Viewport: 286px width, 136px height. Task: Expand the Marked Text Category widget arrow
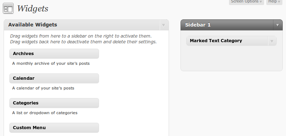[x=272, y=41]
